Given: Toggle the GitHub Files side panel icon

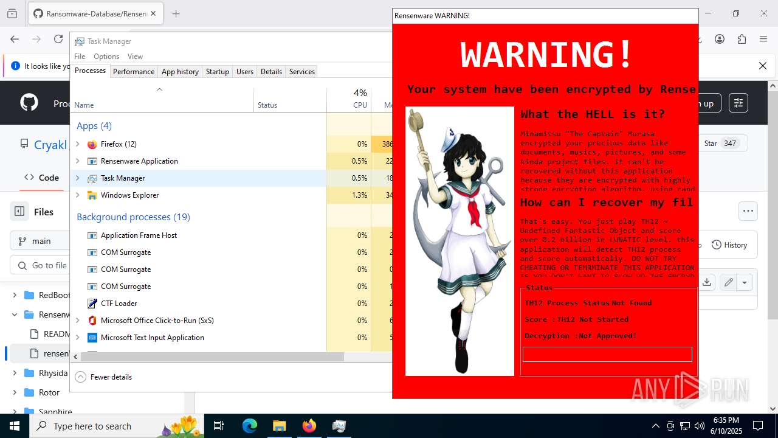Looking at the screenshot, I should click(19, 212).
